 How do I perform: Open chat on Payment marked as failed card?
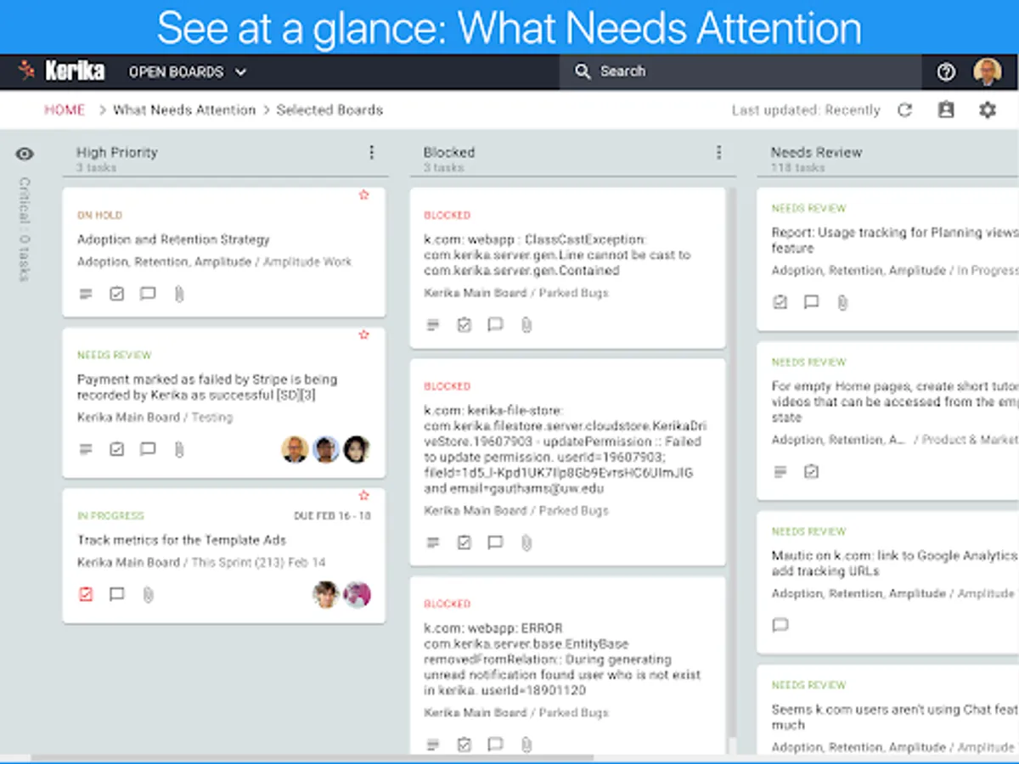(148, 449)
